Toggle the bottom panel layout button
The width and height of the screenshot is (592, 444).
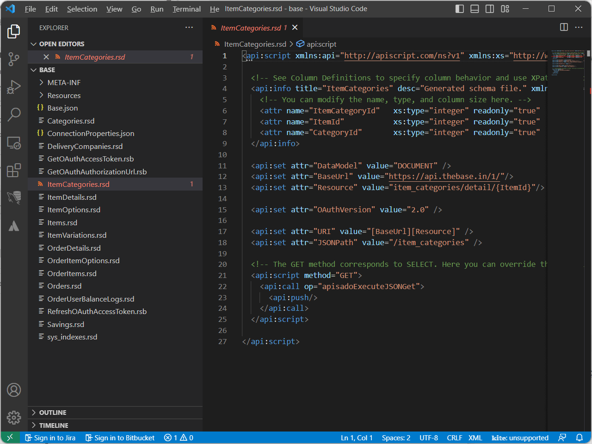tap(475, 9)
